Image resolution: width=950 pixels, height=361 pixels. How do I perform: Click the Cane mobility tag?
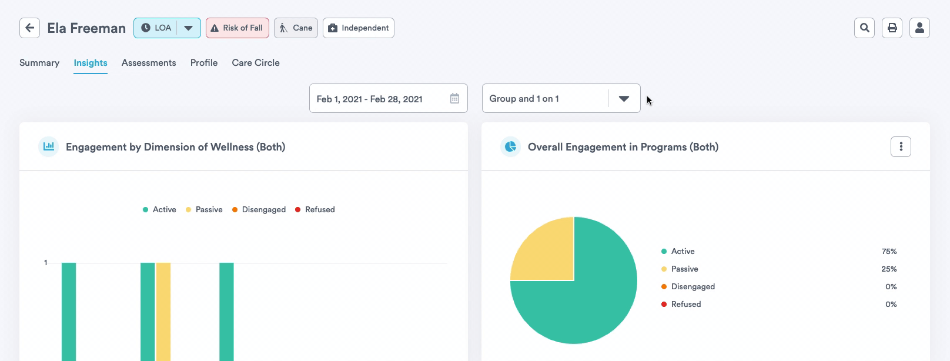coord(296,28)
